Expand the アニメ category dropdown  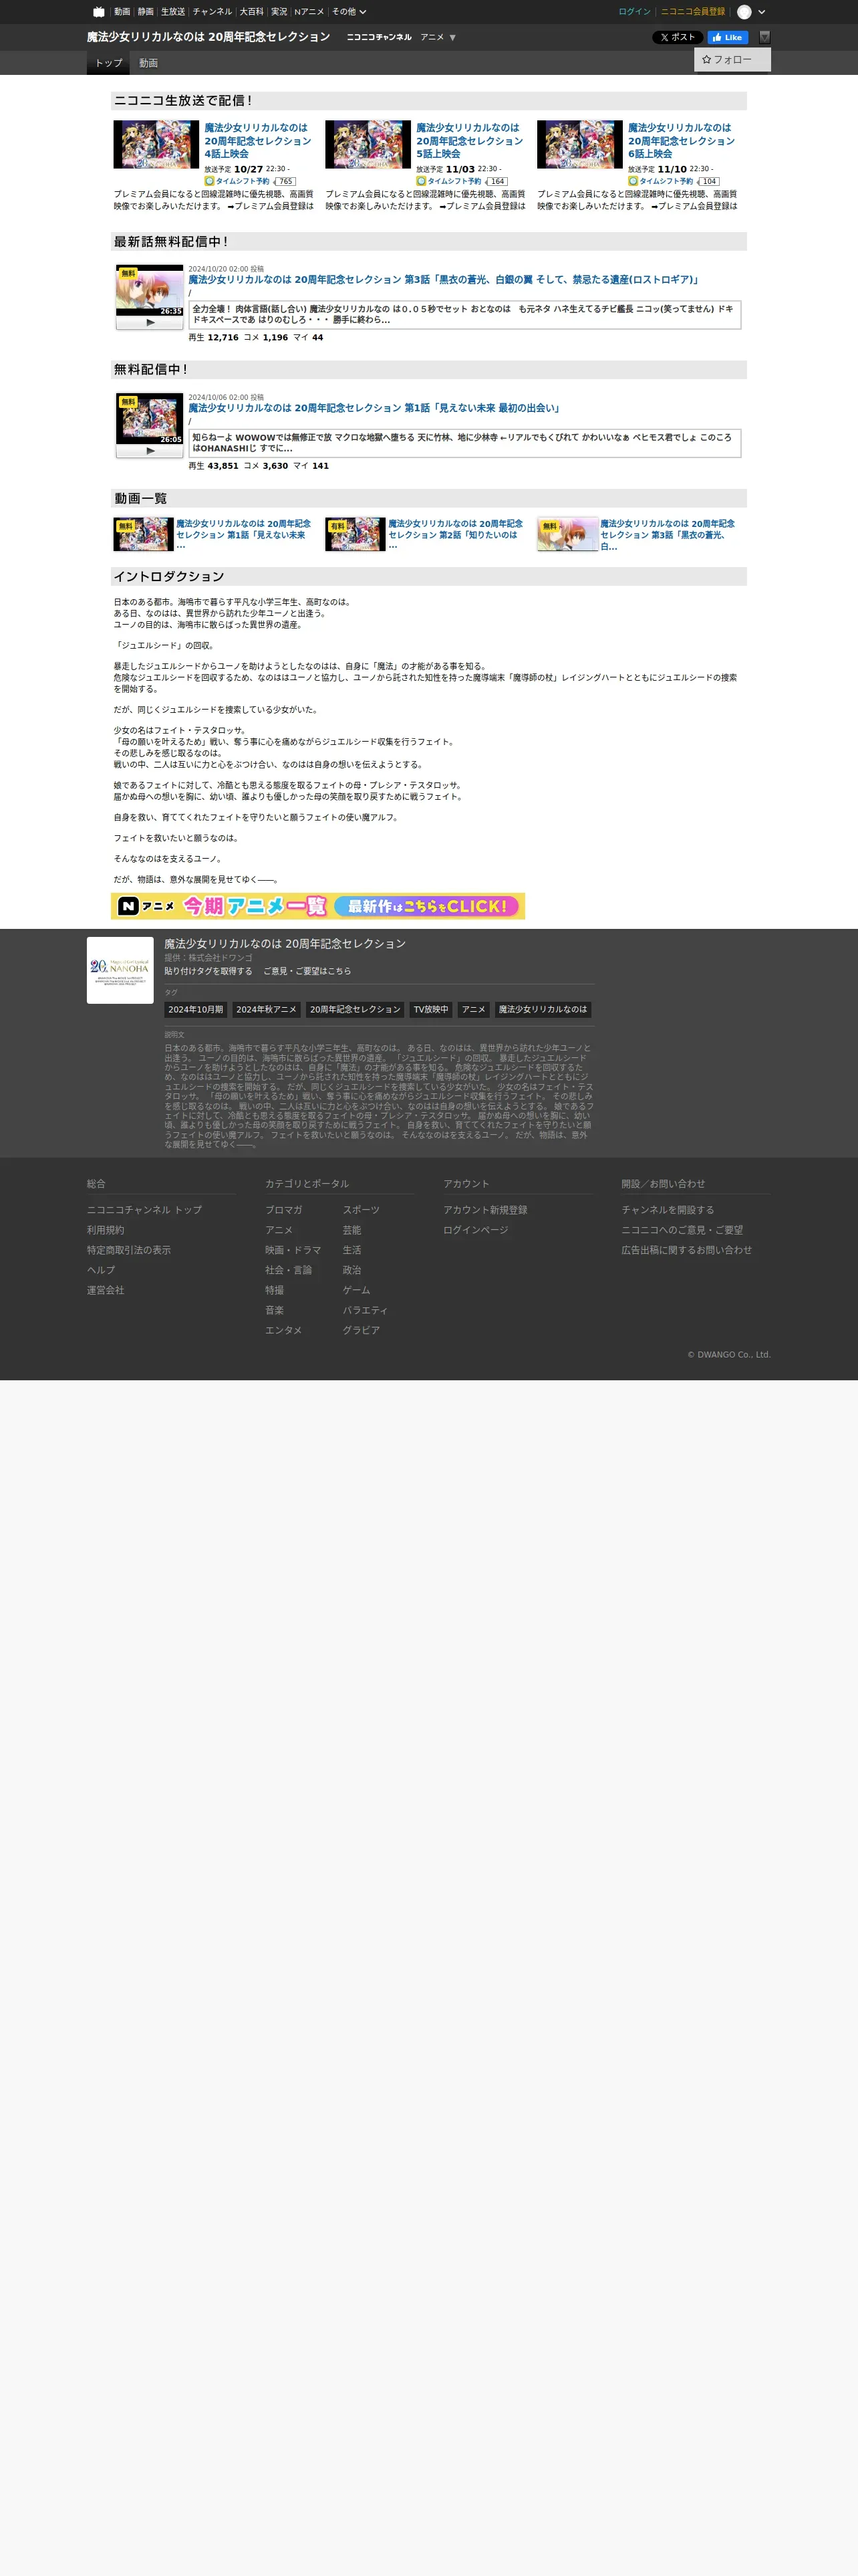438,37
